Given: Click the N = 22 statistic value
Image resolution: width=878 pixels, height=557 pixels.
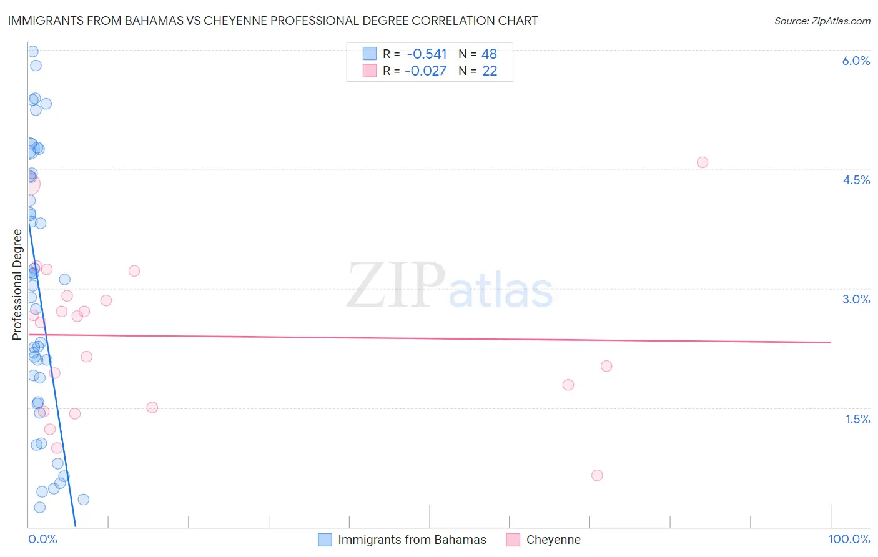Looking at the screenshot, I should (x=478, y=71).
